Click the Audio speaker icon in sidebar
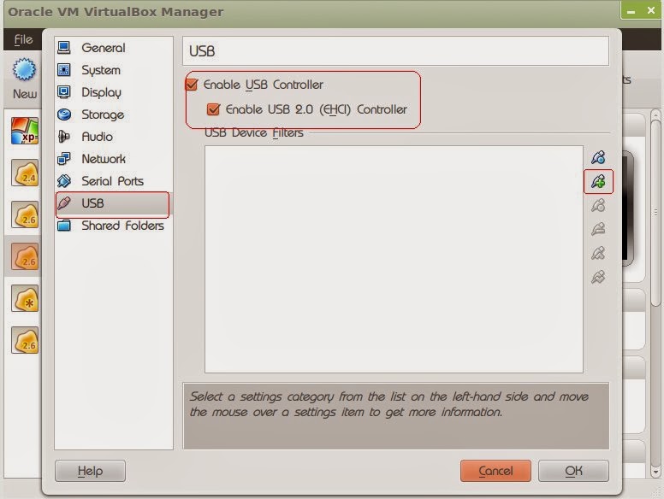 [64, 136]
